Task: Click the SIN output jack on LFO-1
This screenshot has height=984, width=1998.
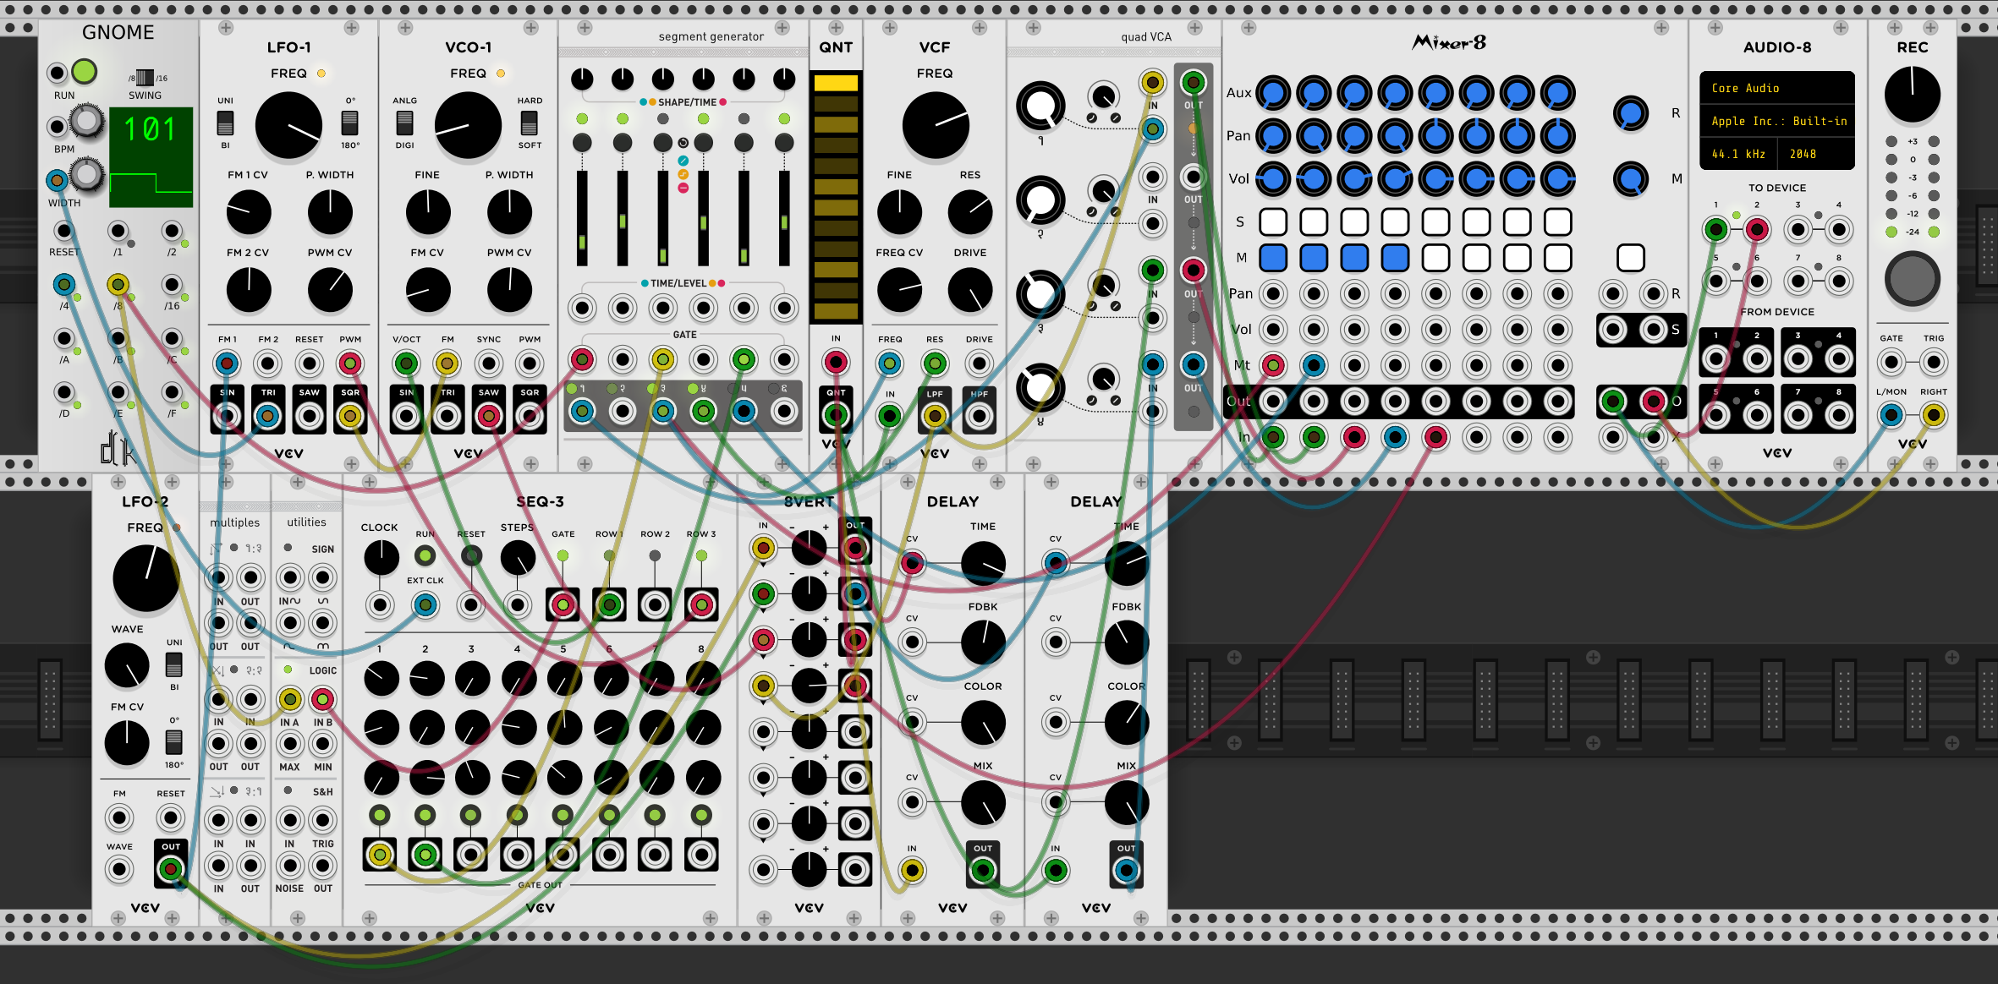Action: point(227,415)
